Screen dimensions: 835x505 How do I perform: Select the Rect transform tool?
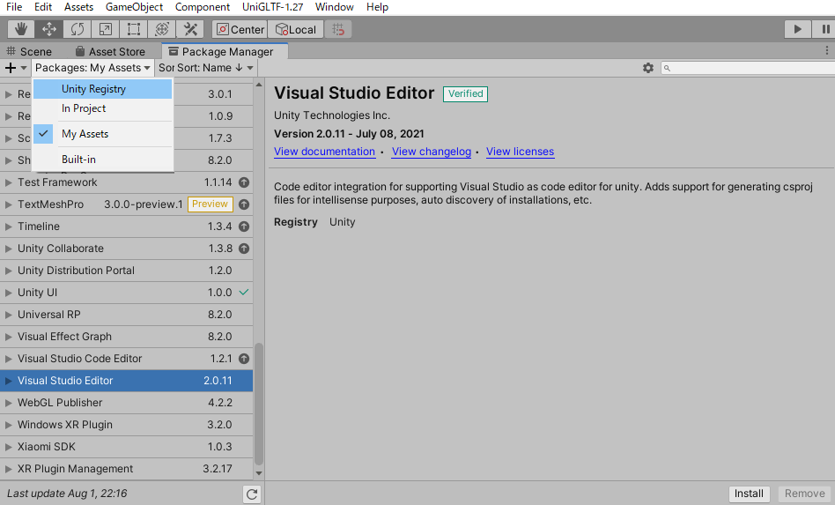coord(134,29)
